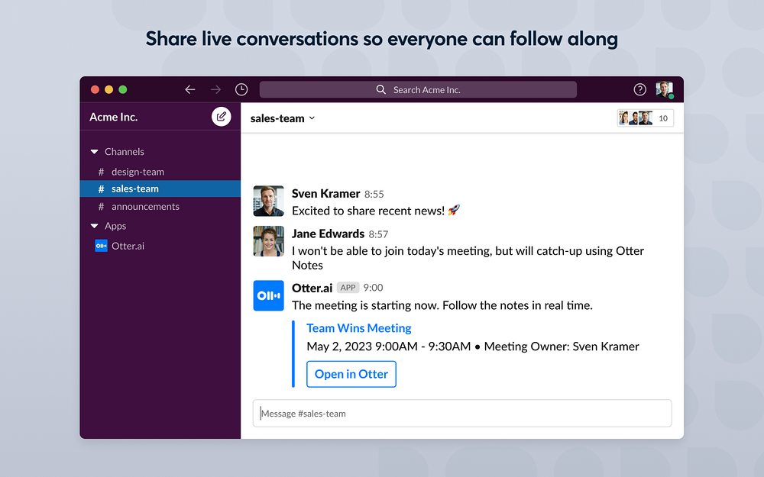Click the red close window button
The width and height of the screenshot is (764, 477).
click(x=95, y=89)
